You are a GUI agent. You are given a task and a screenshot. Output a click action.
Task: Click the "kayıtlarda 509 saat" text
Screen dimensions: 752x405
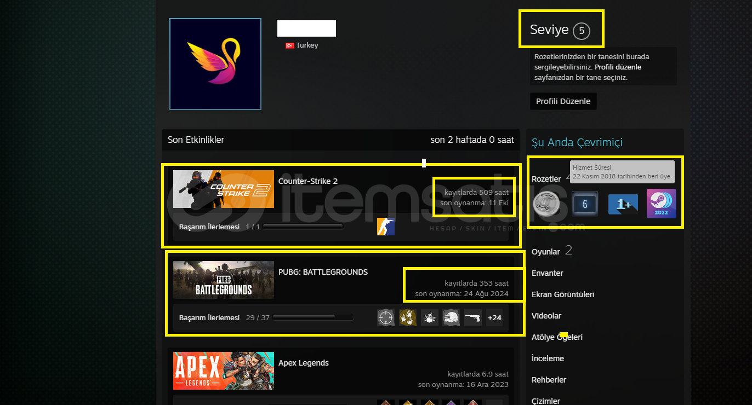[x=476, y=192]
